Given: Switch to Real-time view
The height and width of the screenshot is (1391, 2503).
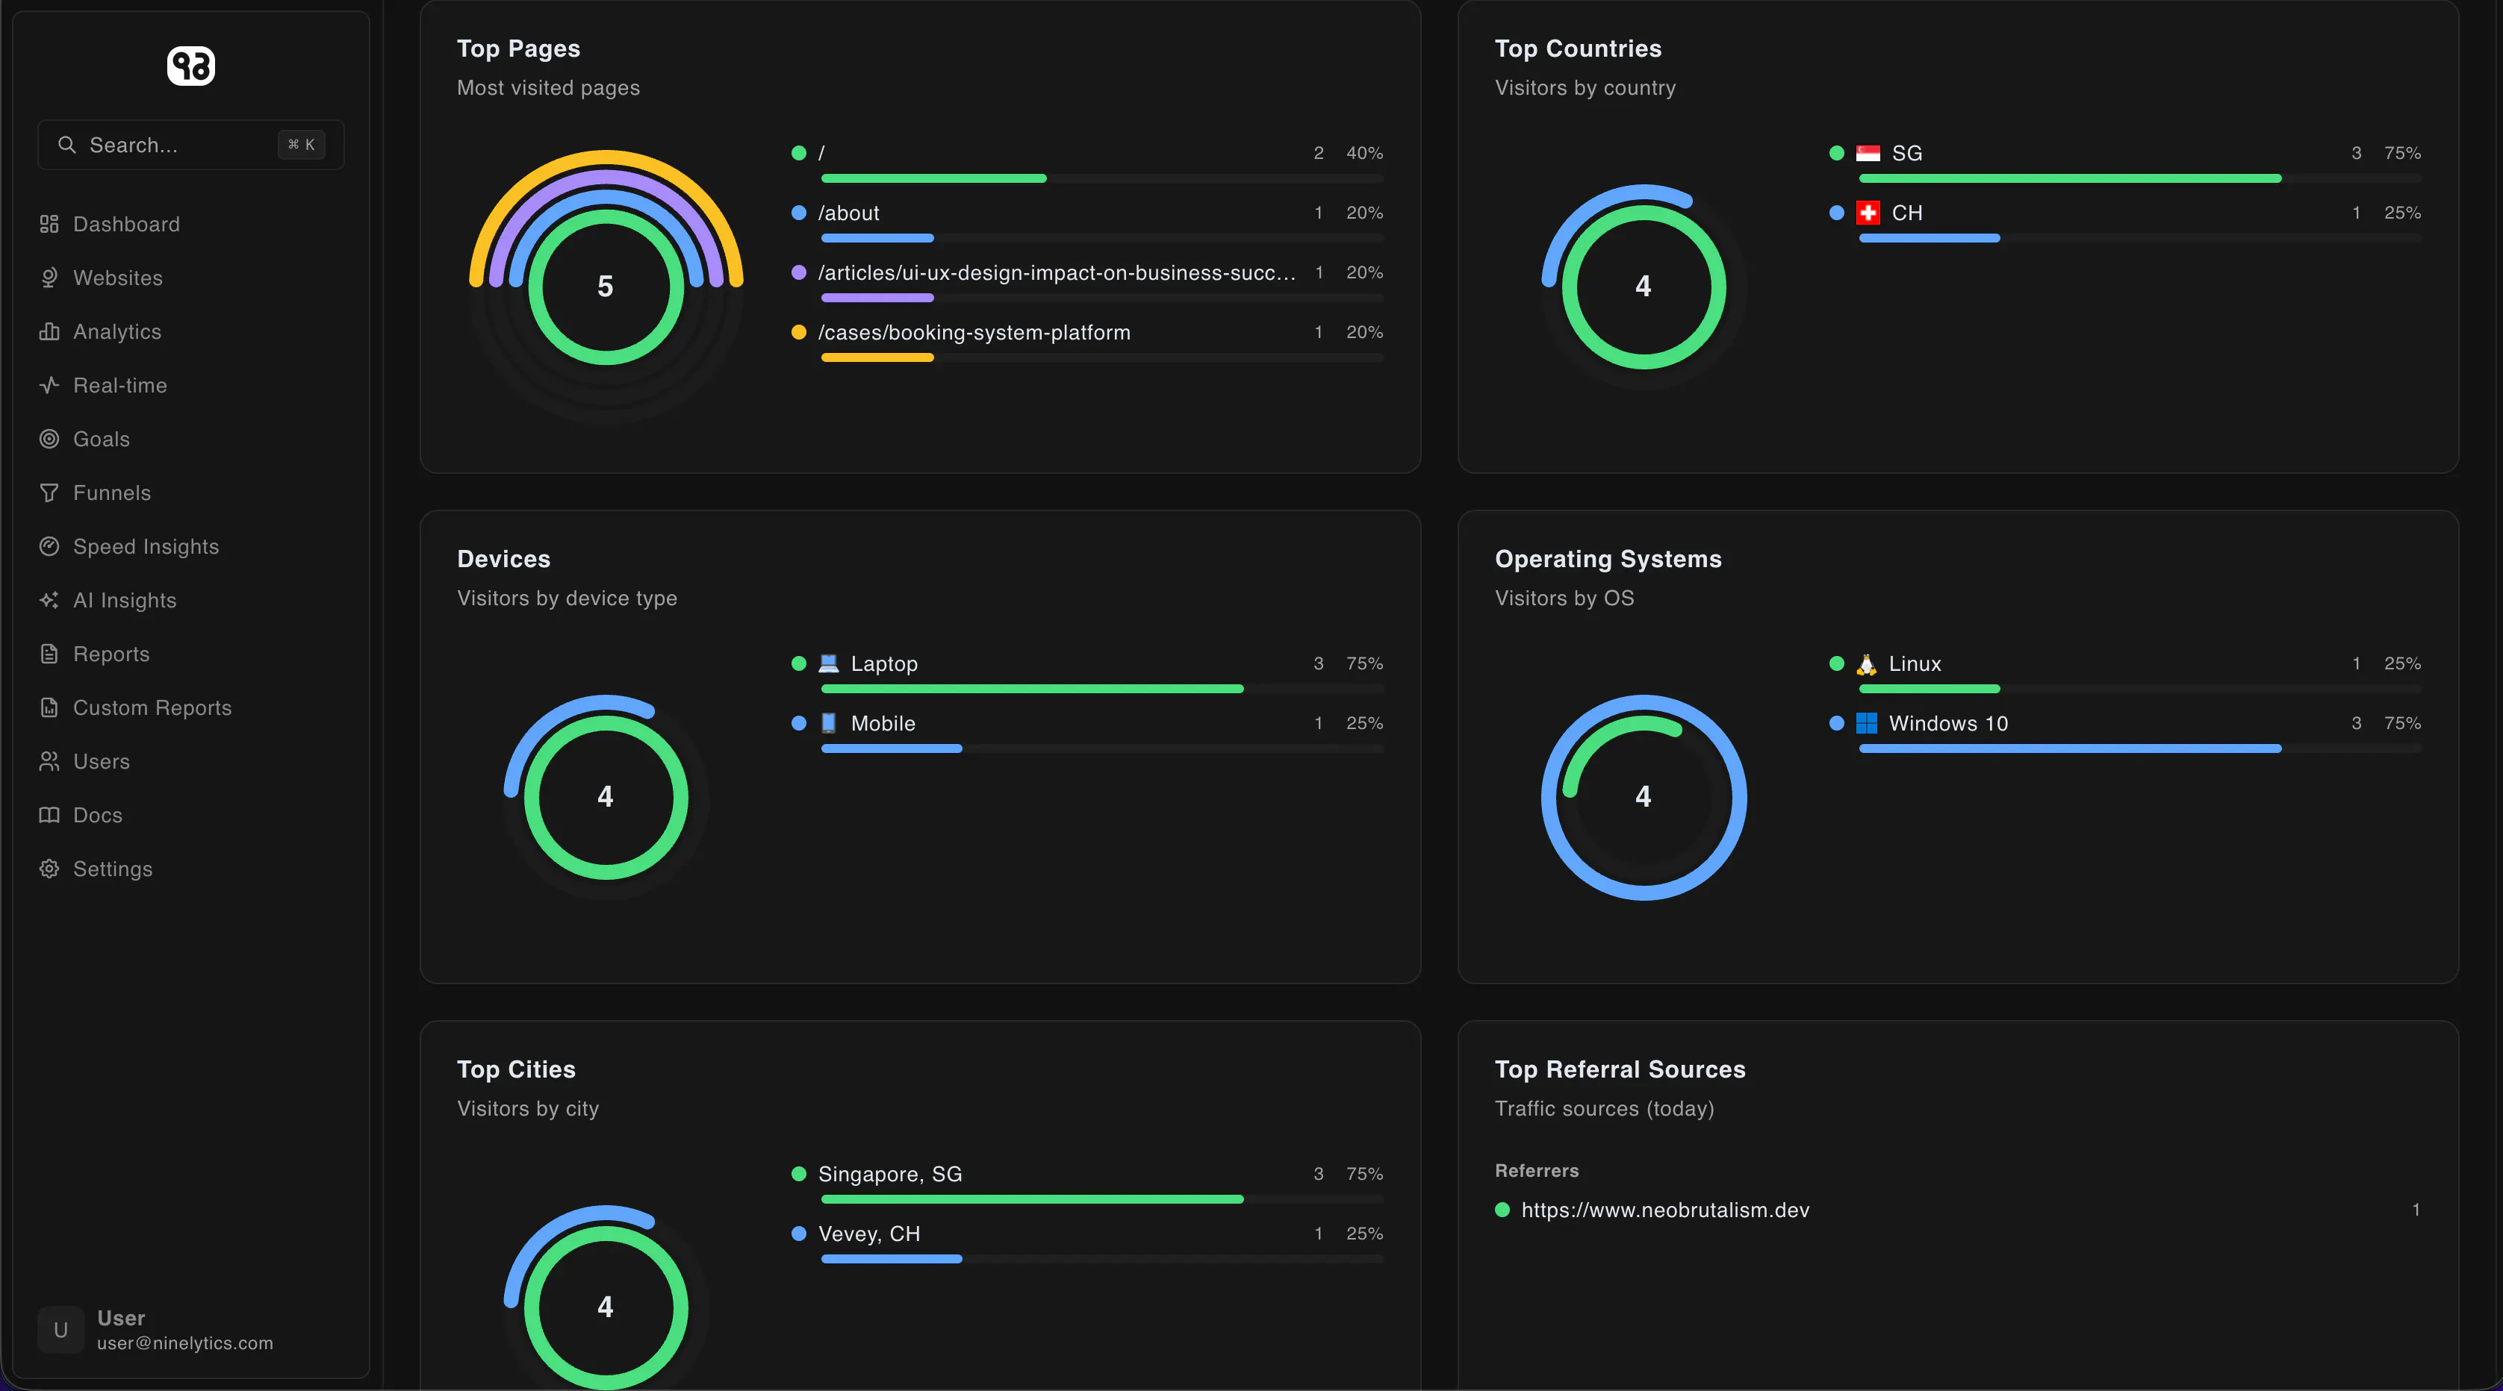Looking at the screenshot, I should tap(190, 386).
